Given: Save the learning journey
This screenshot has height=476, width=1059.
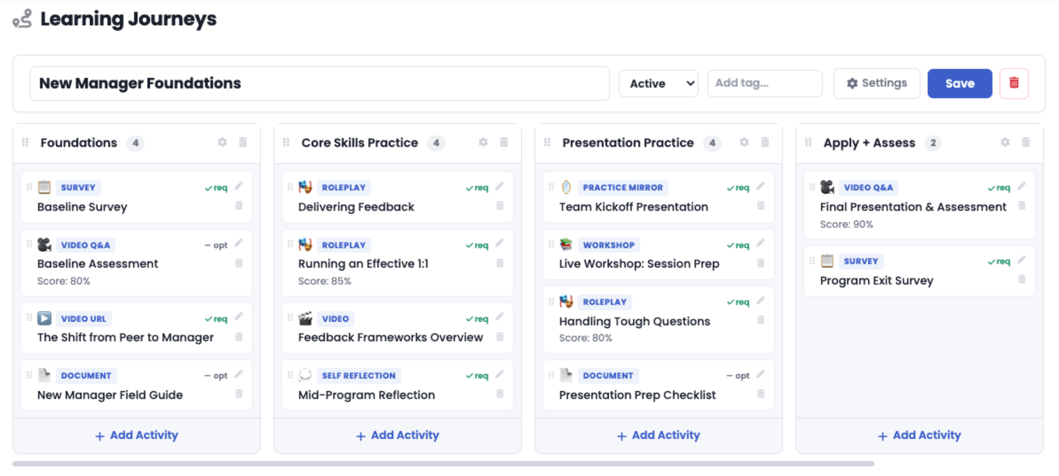Looking at the screenshot, I should tap(959, 83).
